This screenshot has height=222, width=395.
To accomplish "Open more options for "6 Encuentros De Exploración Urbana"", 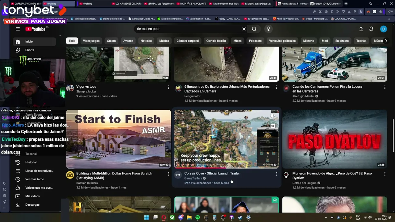I will pos(276,87).
